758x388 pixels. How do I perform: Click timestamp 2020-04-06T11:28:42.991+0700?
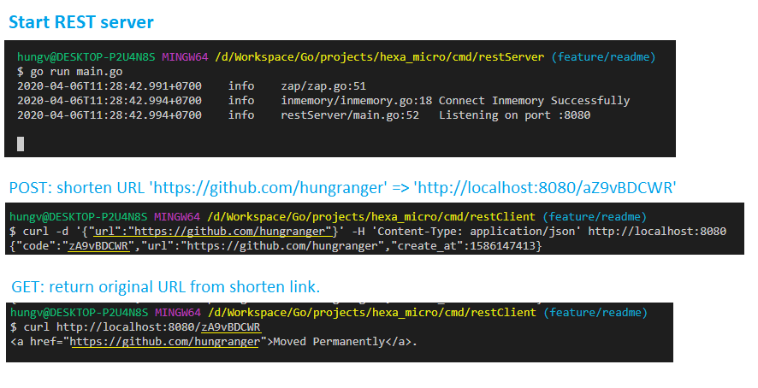[x=110, y=86]
